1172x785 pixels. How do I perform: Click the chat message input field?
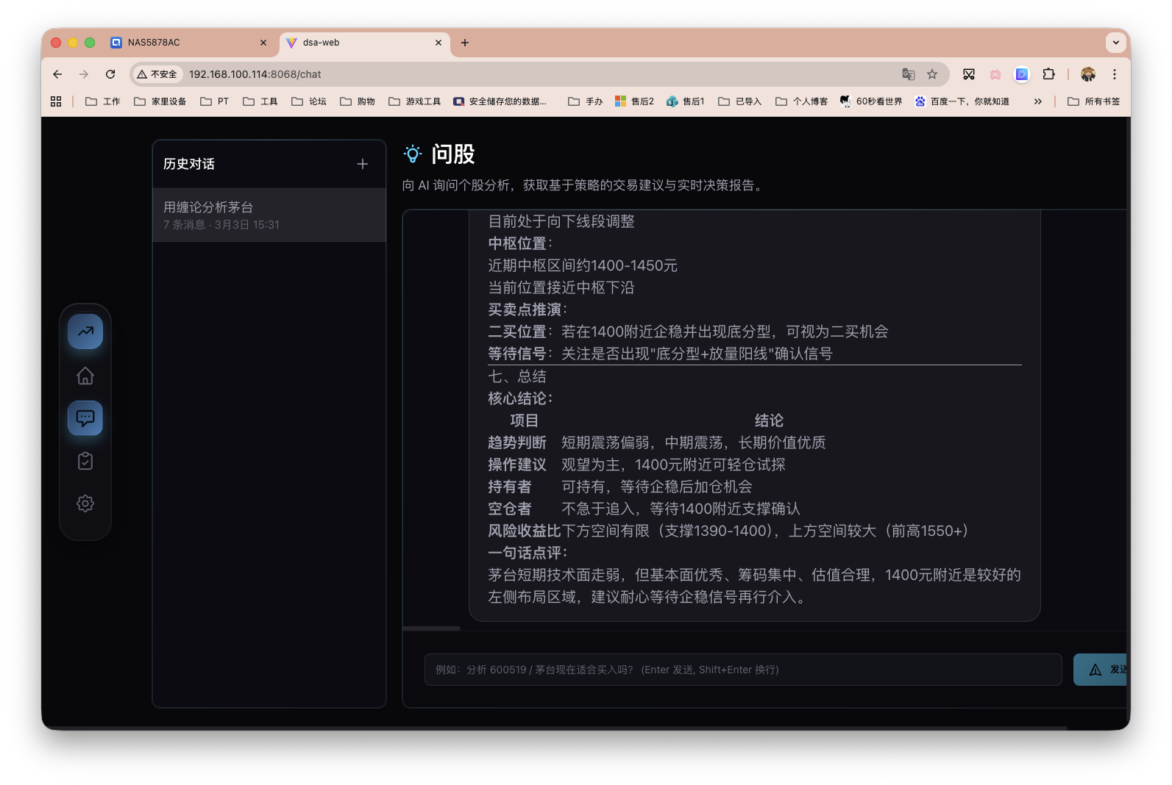[743, 670]
